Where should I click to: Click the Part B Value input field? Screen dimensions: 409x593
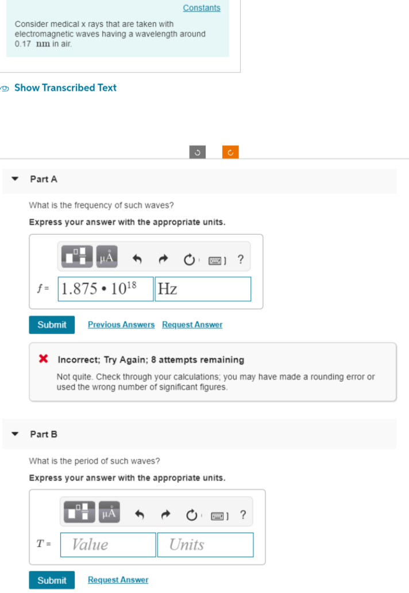coord(108,545)
